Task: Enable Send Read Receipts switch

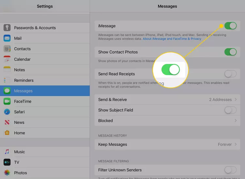Action: [x=230, y=74]
